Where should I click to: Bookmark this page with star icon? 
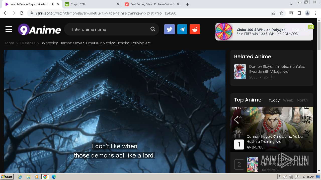pos(281,13)
